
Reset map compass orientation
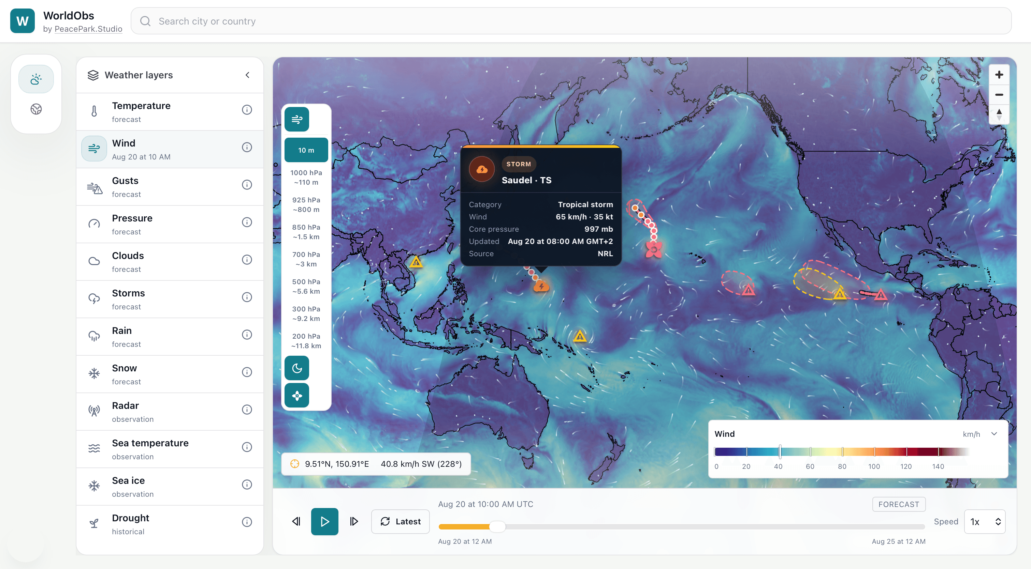(999, 115)
